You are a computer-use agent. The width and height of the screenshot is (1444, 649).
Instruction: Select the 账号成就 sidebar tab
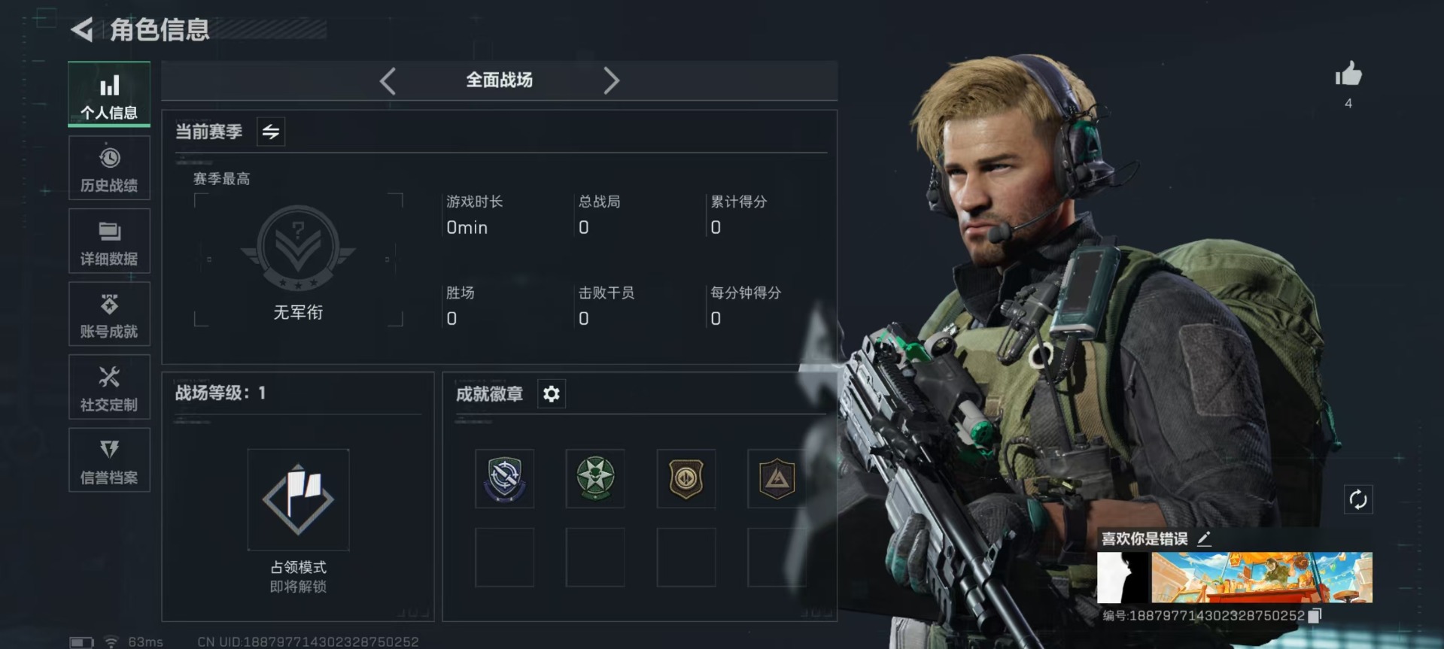(109, 314)
